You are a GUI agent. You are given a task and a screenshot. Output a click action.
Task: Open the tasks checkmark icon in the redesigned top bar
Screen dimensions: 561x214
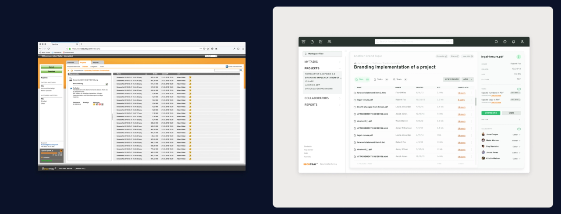[x=321, y=42]
